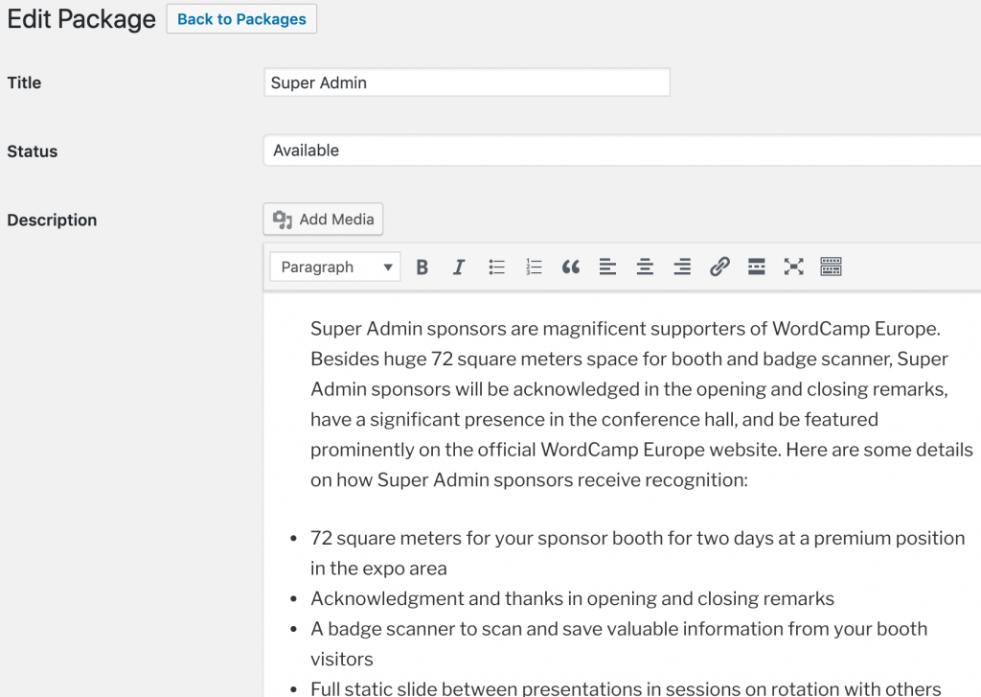Image resolution: width=981 pixels, height=697 pixels.
Task: Toggle bold formatting in editor toolbar
Action: [x=422, y=267]
